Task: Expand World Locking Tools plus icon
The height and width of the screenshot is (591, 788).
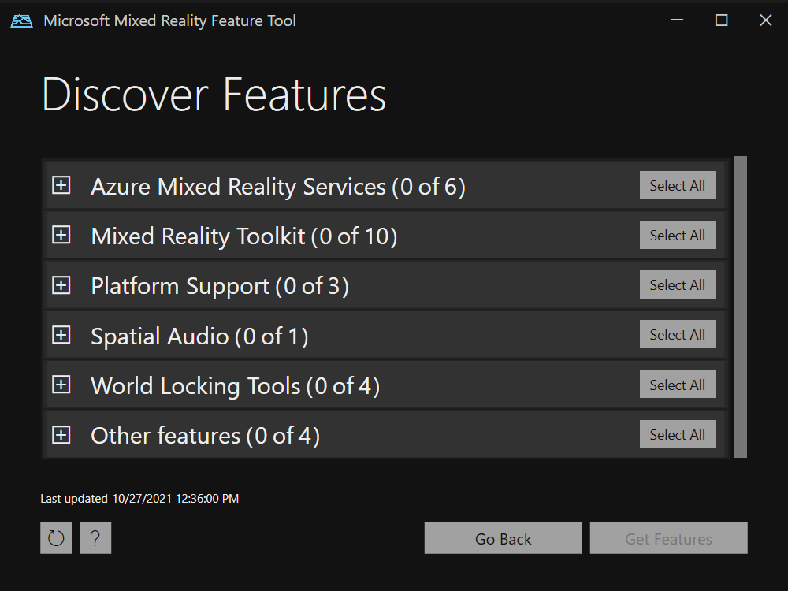Action: click(61, 385)
